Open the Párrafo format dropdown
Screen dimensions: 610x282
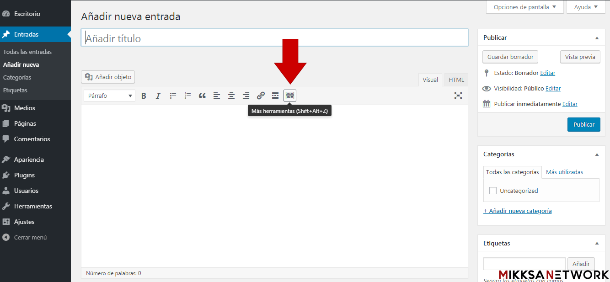[109, 96]
